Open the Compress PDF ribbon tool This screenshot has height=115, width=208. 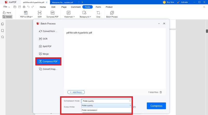click(53, 14)
